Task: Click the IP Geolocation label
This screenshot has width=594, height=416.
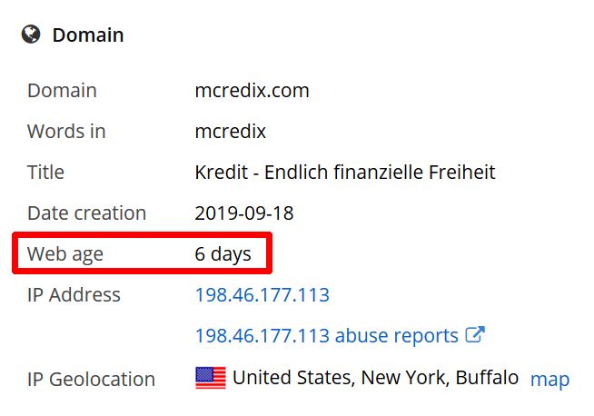Action: pos(92,380)
